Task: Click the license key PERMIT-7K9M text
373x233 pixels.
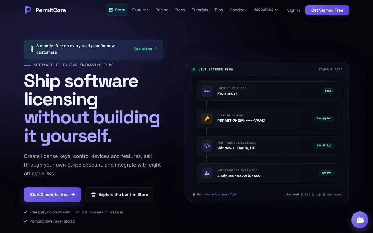Action: [241, 121]
